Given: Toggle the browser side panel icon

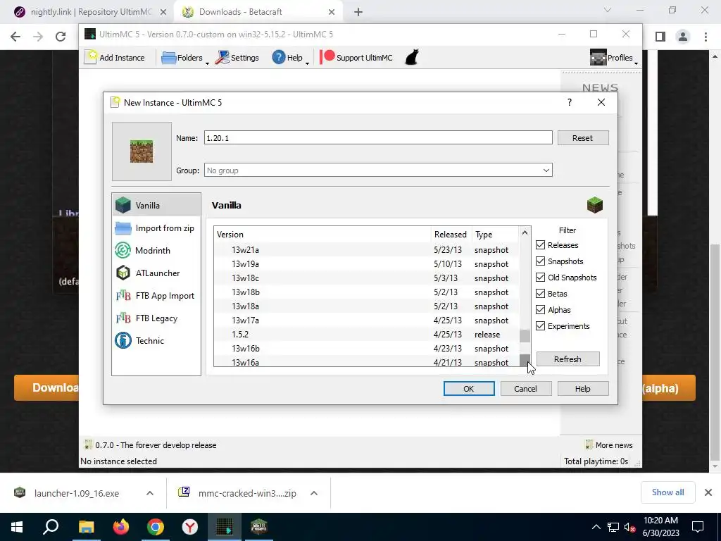Looking at the screenshot, I should 660,37.
